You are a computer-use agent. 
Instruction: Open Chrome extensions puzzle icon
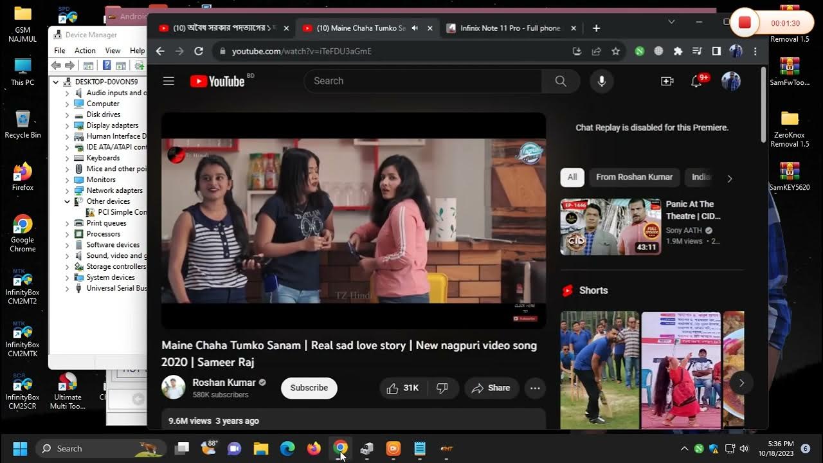(678, 51)
